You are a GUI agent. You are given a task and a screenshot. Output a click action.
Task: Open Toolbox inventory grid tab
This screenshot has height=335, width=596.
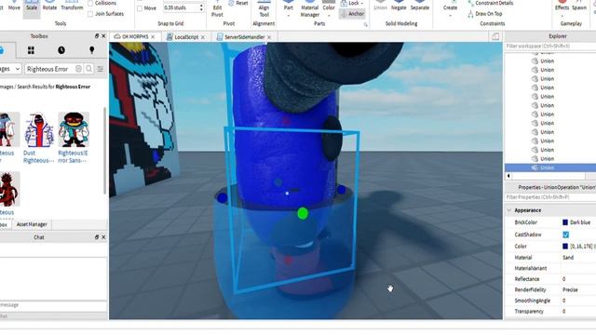pyautogui.click(x=31, y=50)
